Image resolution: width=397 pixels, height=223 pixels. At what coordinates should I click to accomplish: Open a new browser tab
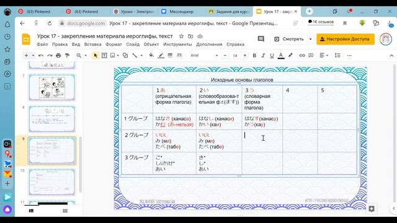click(x=309, y=11)
